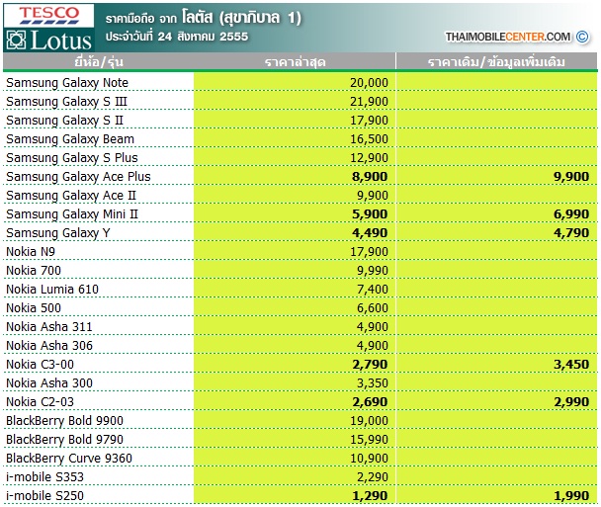601x507 pixels.
Task: Click the BlackBerry Bold 9790 name
Action: click(x=64, y=440)
